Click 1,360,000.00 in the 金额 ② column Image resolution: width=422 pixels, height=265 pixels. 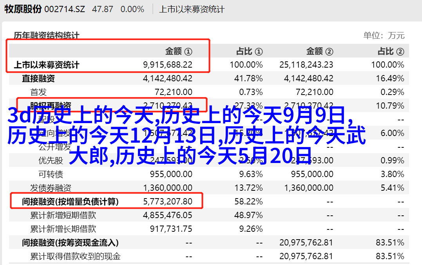point(309,188)
